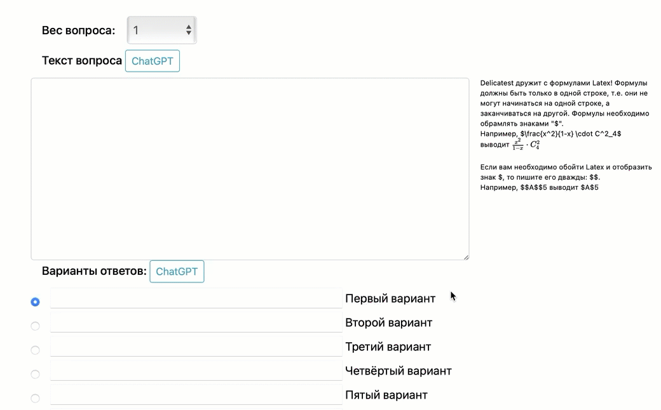
Task: Click ChatGPT button beside answer options label
Action: [x=177, y=271]
